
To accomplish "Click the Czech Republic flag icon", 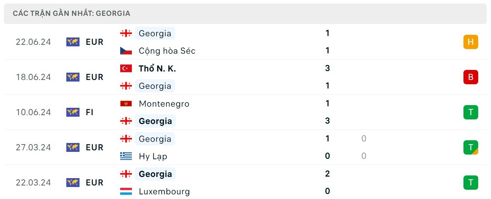I will 126,51.
